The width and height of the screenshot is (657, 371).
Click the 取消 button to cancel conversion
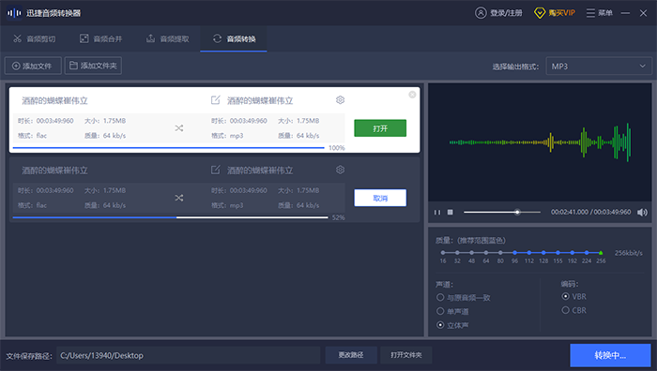tap(380, 198)
